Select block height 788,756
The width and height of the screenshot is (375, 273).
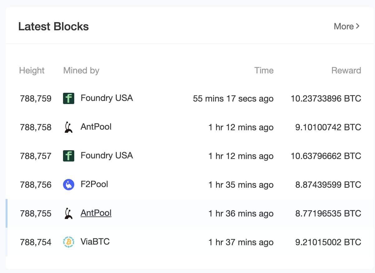pyautogui.click(x=36, y=185)
